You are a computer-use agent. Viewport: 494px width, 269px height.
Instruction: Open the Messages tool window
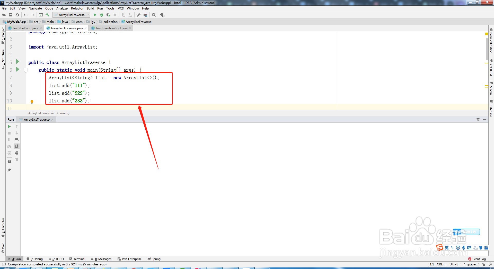101,259
